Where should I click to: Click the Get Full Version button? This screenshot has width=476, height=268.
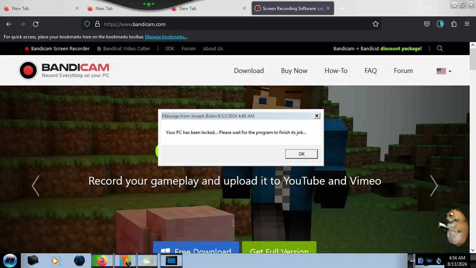point(279,248)
